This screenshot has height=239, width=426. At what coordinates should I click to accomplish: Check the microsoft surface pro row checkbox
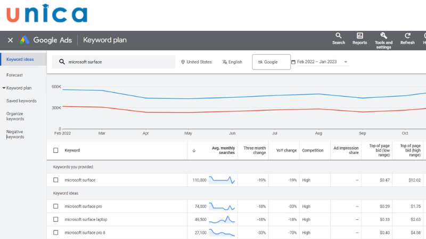(56, 206)
